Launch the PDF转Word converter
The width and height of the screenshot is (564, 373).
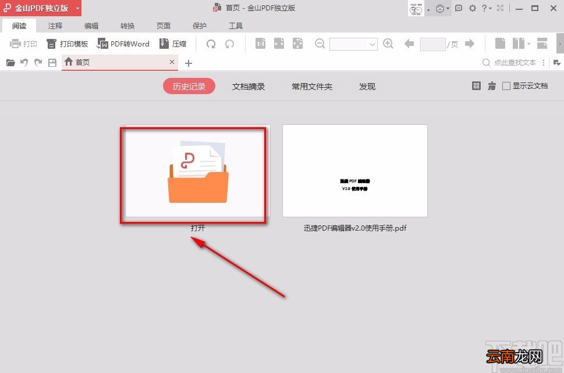123,44
